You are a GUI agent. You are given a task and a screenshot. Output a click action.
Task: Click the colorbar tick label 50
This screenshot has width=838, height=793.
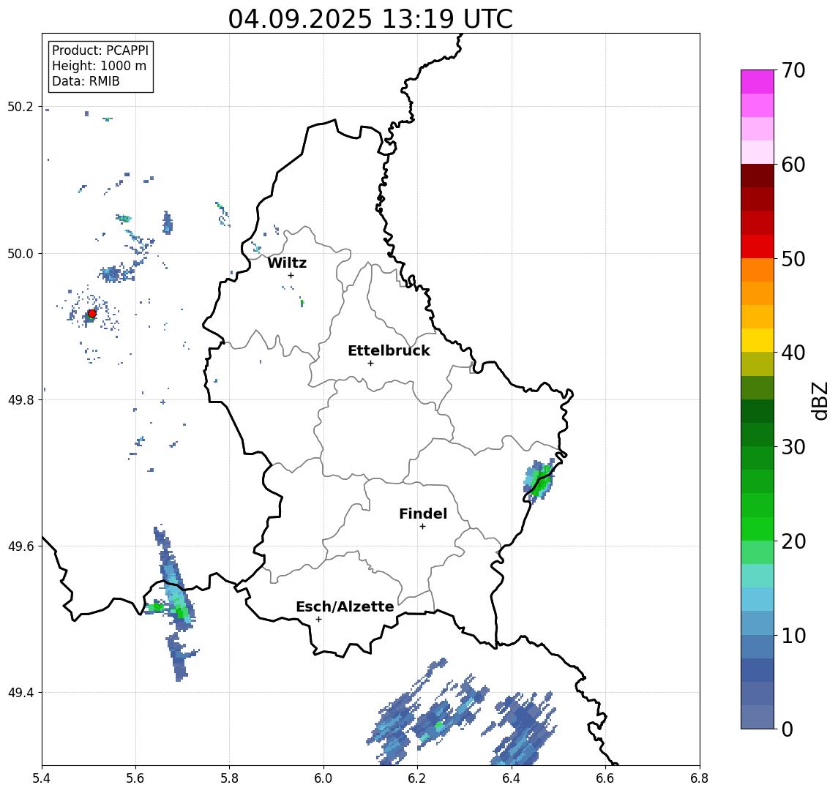pyautogui.click(x=793, y=259)
